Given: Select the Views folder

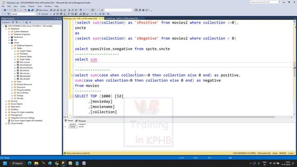Looking at the screenshot, I should [19, 82].
